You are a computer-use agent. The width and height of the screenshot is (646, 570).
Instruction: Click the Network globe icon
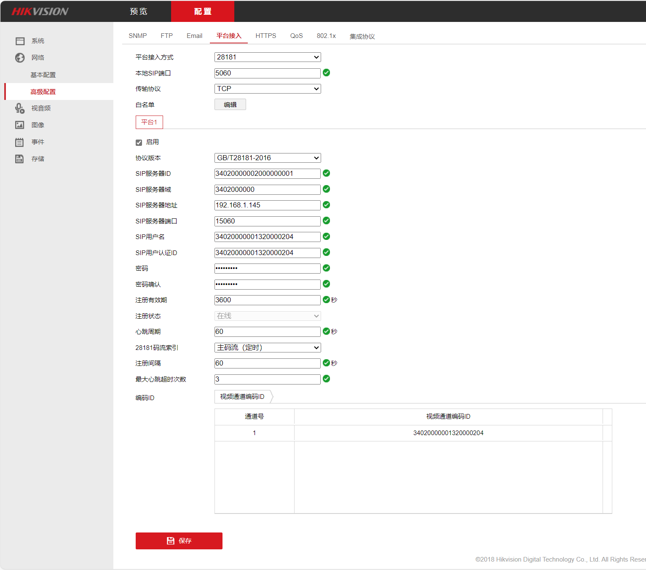tap(20, 58)
